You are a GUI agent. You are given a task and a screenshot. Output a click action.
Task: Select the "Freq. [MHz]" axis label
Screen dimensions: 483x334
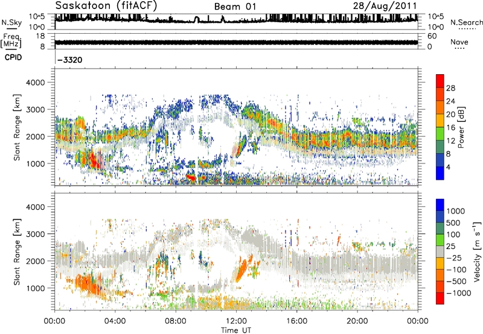(x=11, y=41)
